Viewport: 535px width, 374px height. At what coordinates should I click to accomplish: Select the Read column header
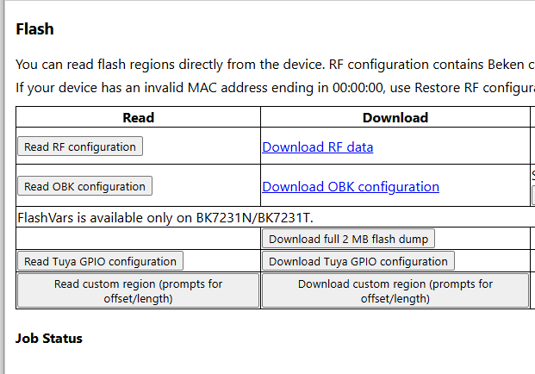point(139,117)
